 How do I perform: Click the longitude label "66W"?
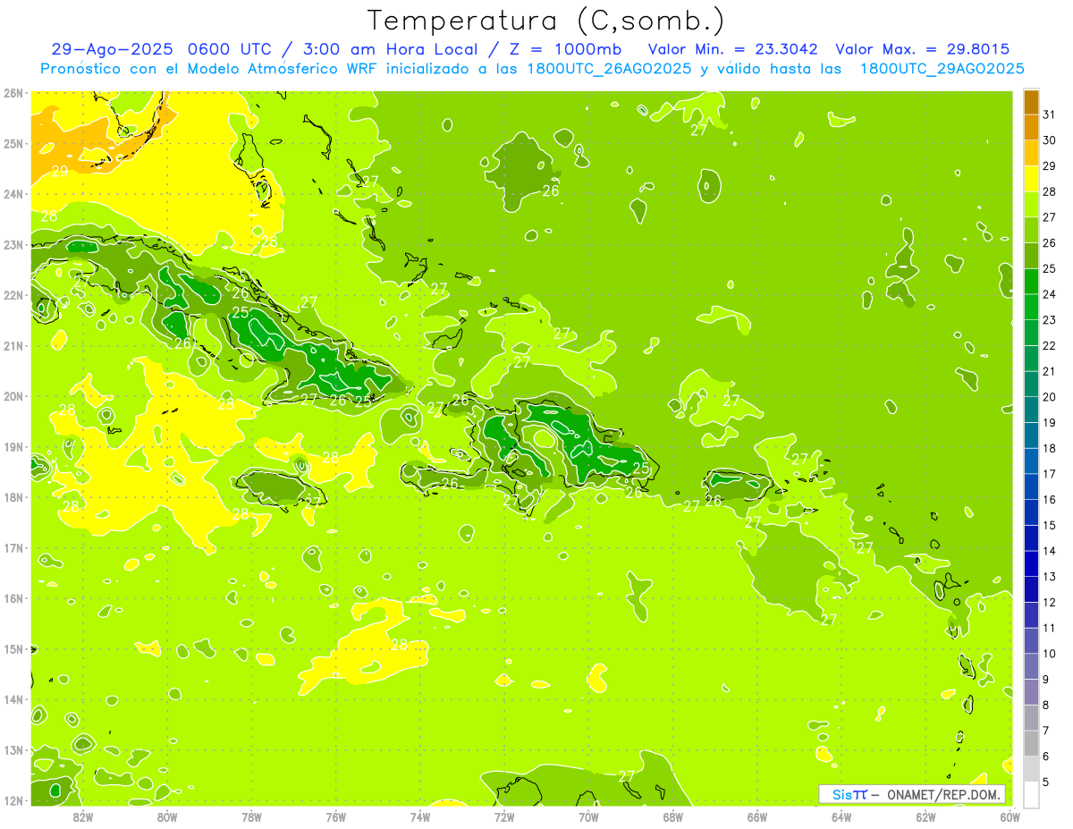[757, 817]
